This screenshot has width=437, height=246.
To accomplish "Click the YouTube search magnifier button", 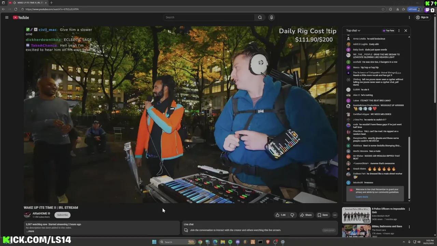I will (x=260, y=17).
